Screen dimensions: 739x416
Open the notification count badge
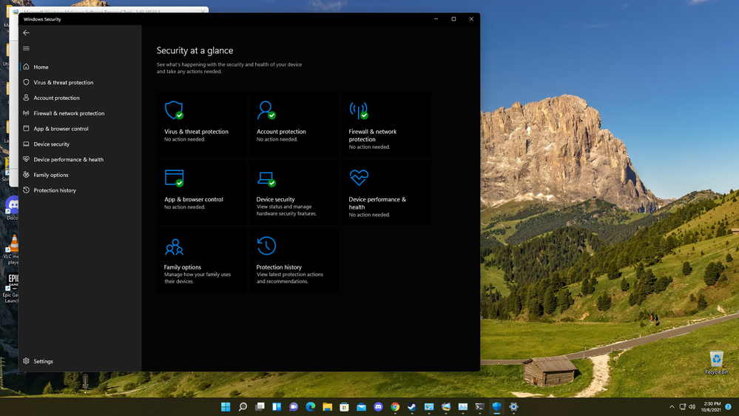728,406
